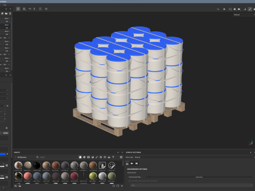Click the shield-shaped icon in top toolbar
This screenshot has width=255, height=191.
pos(46,9)
